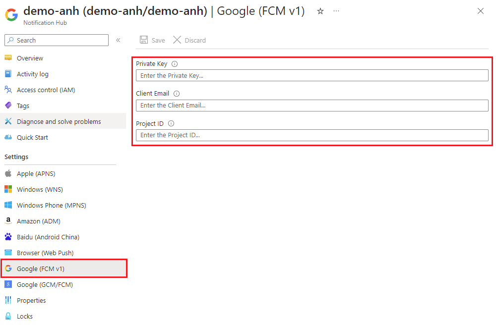Close the Google (FCM v1) blade

click(x=481, y=11)
